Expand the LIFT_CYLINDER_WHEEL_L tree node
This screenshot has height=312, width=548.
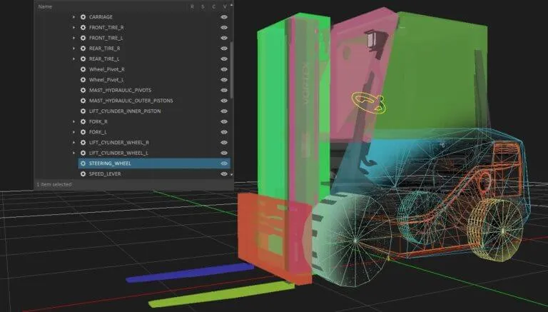(x=73, y=154)
